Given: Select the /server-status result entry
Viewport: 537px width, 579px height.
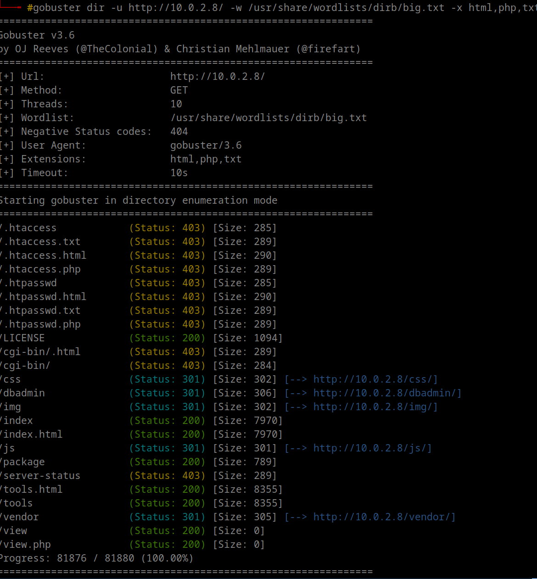Looking at the screenshot, I should (40, 476).
